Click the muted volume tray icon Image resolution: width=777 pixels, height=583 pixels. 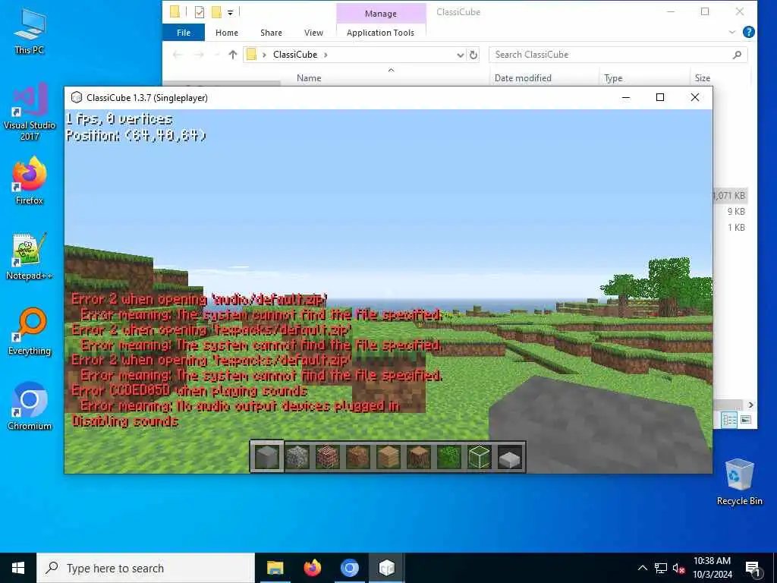(678, 568)
